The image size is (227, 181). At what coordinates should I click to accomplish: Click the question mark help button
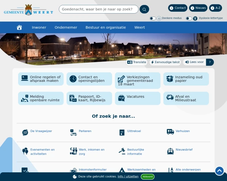click(210, 62)
